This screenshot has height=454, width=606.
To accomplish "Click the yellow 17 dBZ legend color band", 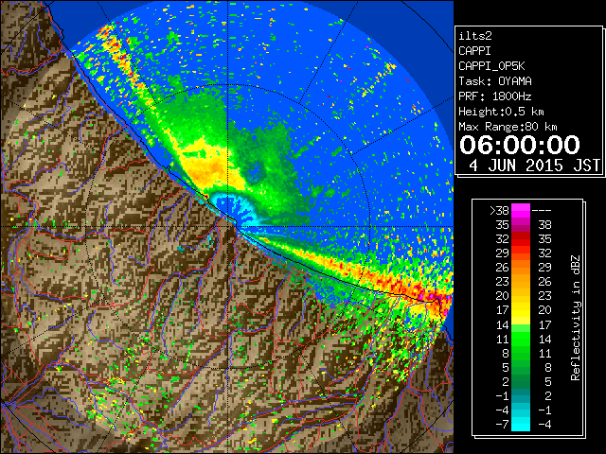I will pos(521,310).
